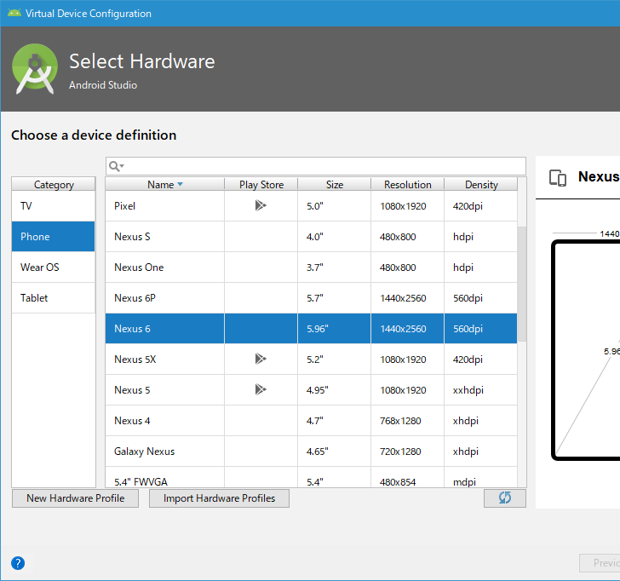Click the Previous button
Viewport: 620px width, 581px height.
[600, 563]
